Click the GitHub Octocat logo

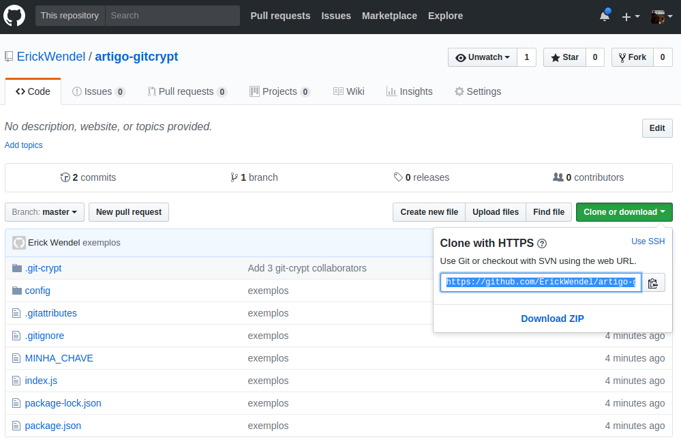[14, 16]
